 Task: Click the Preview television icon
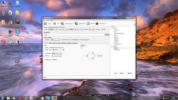click(88, 23)
